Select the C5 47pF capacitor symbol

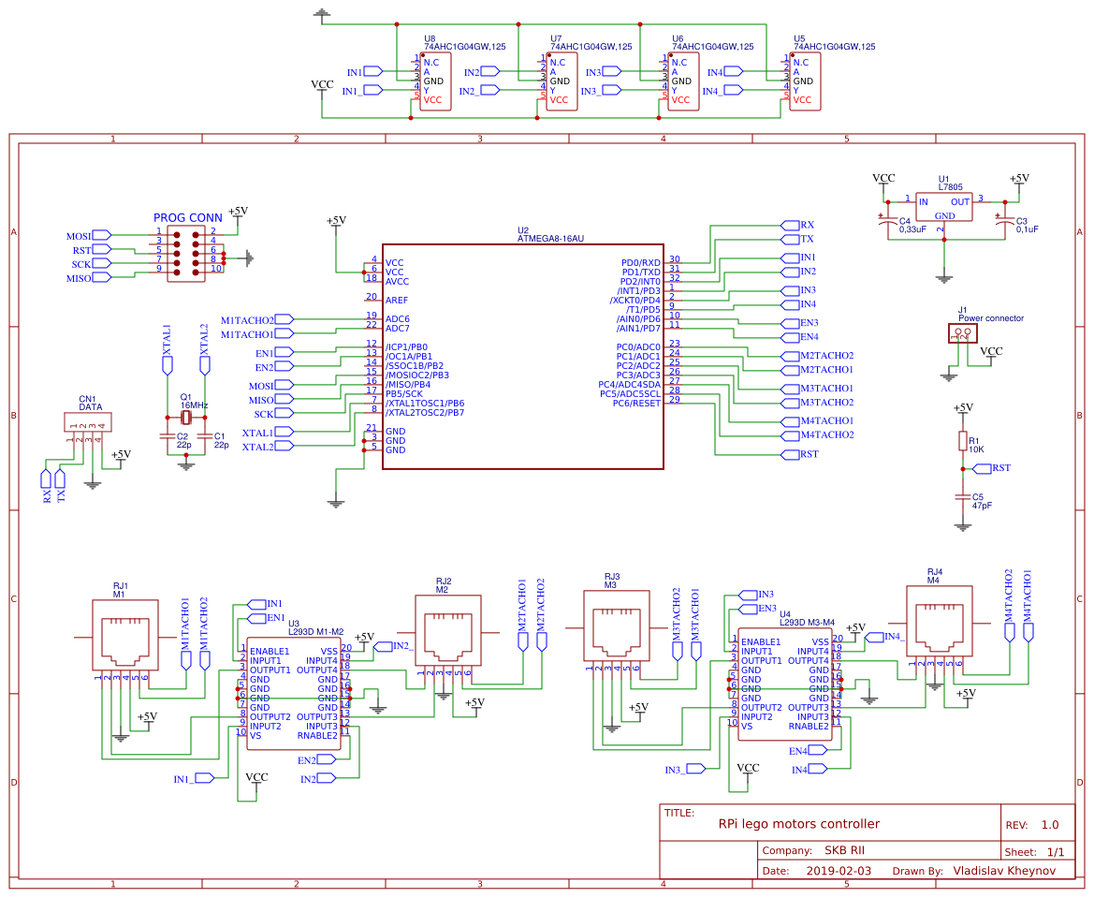tap(963, 498)
